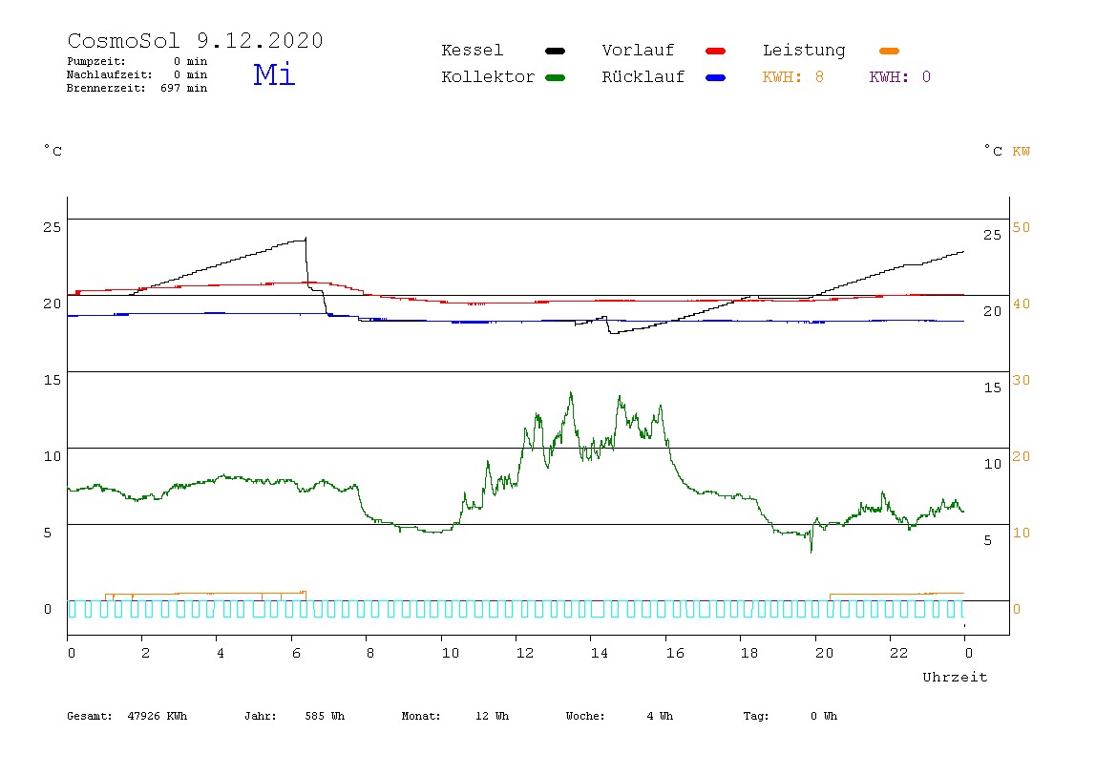The width and height of the screenshot is (1096, 775).
Task: Click the "Tag:" footer label
Action: [756, 716]
